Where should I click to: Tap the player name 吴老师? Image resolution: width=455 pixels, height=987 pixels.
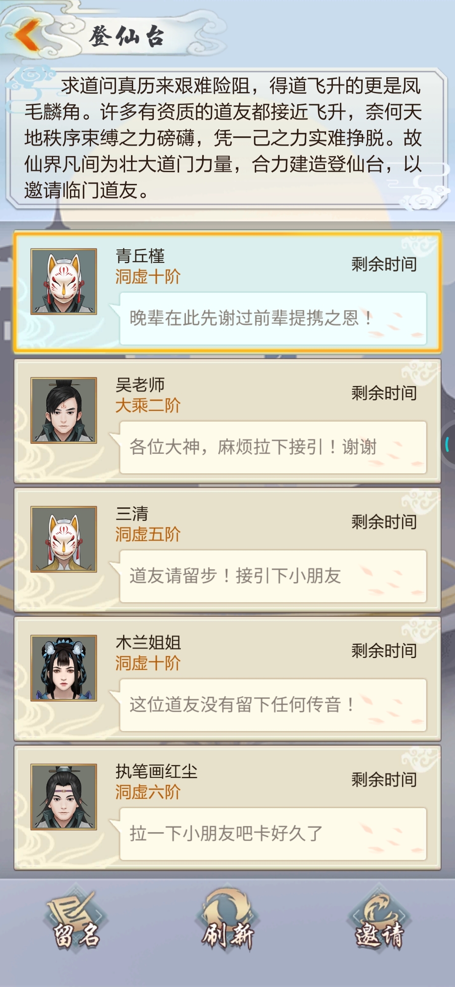click(x=140, y=385)
